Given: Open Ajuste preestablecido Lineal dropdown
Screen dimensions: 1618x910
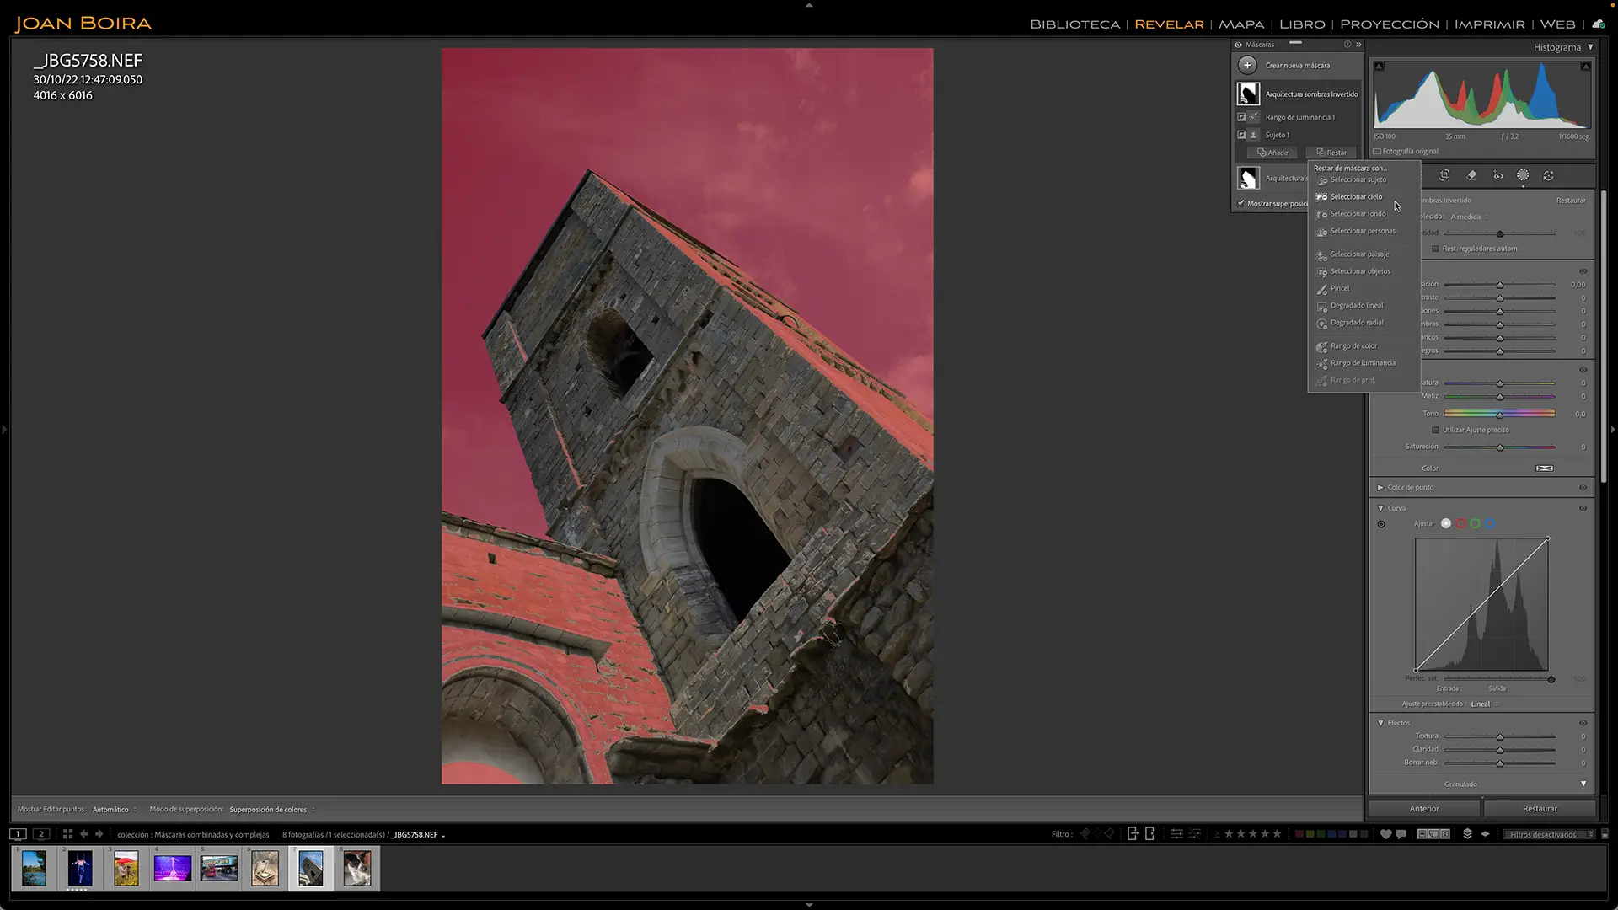Looking at the screenshot, I should tap(1485, 704).
